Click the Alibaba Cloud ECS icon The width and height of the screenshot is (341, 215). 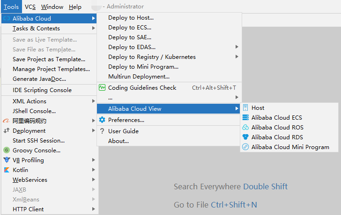pyautogui.click(x=245, y=118)
